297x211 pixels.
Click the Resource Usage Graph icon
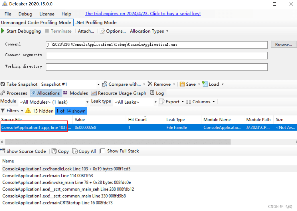(x=94, y=93)
